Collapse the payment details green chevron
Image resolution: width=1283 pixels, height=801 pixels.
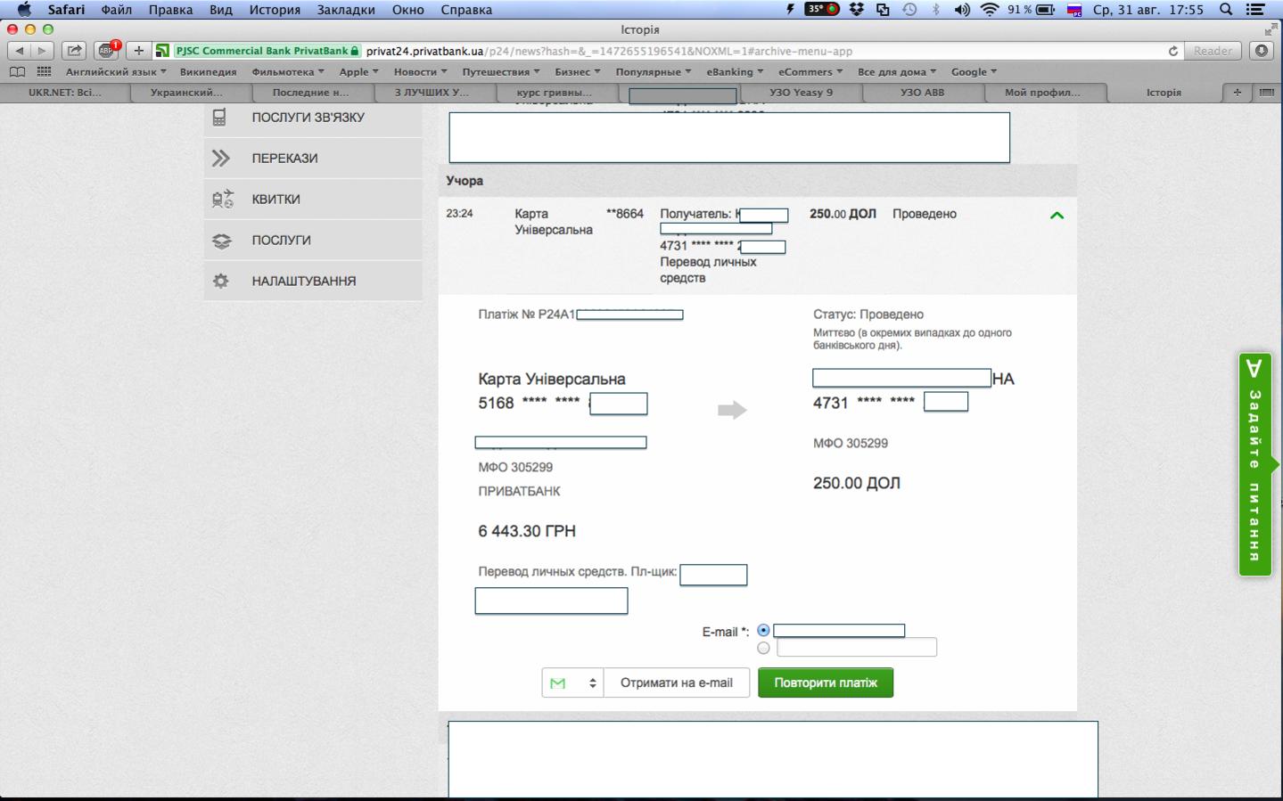click(x=1057, y=215)
